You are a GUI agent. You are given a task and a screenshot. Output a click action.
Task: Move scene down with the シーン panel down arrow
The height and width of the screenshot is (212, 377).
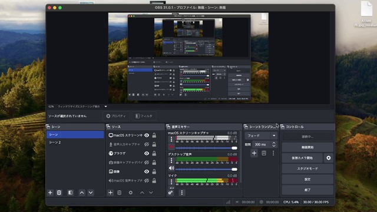pos(91,193)
